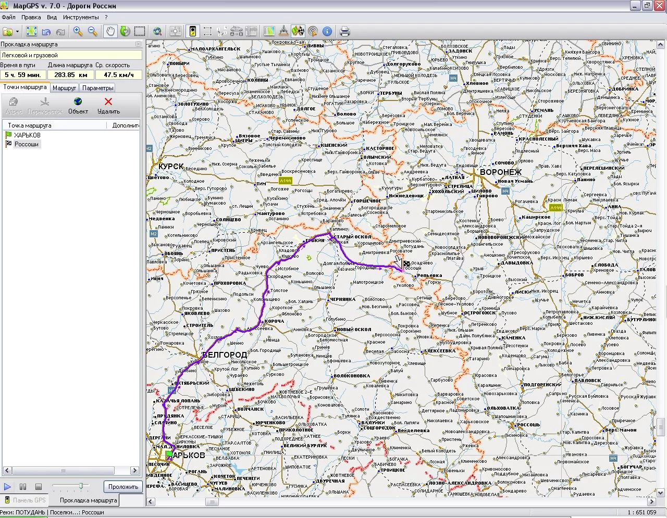667x518 pixels.
Task: Go forward to next map view
Action: point(60,31)
